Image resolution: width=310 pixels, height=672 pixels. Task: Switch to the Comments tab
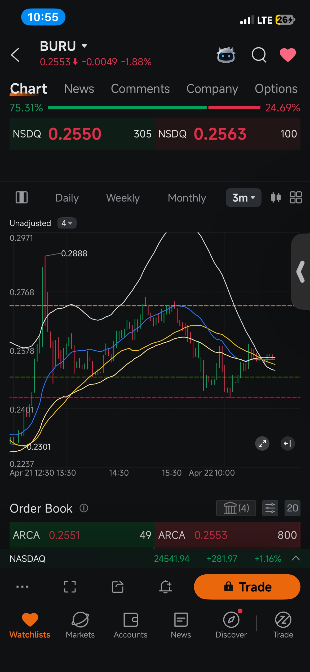(140, 89)
